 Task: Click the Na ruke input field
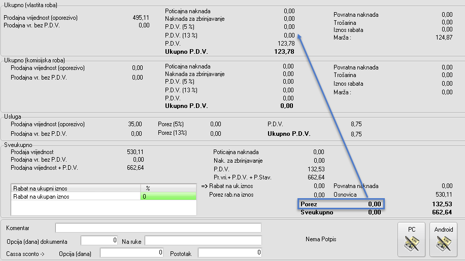[x=203, y=240]
